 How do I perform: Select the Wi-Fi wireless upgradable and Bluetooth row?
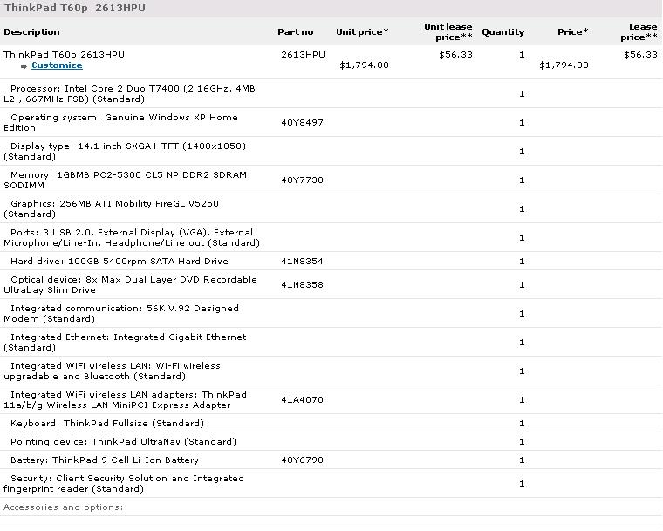coord(331,371)
